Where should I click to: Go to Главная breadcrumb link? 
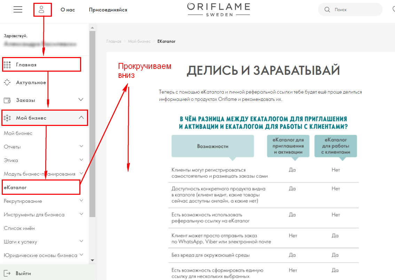click(x=114, y=41)
